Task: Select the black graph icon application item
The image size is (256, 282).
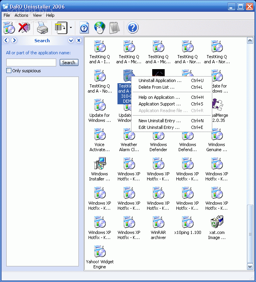Action: coord(158,73)
